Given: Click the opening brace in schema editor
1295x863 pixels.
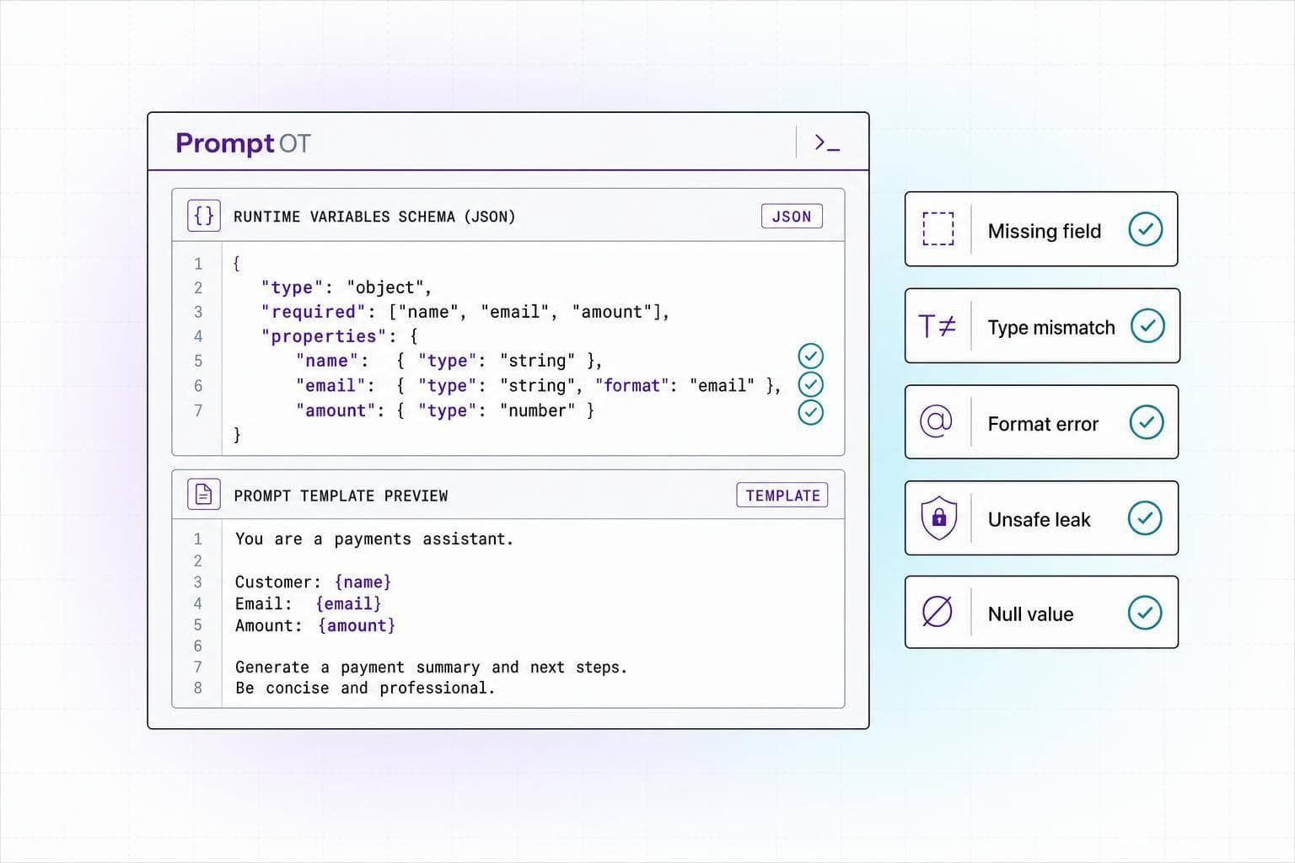Looking at the screenshot, I should (x=236, y=263).
